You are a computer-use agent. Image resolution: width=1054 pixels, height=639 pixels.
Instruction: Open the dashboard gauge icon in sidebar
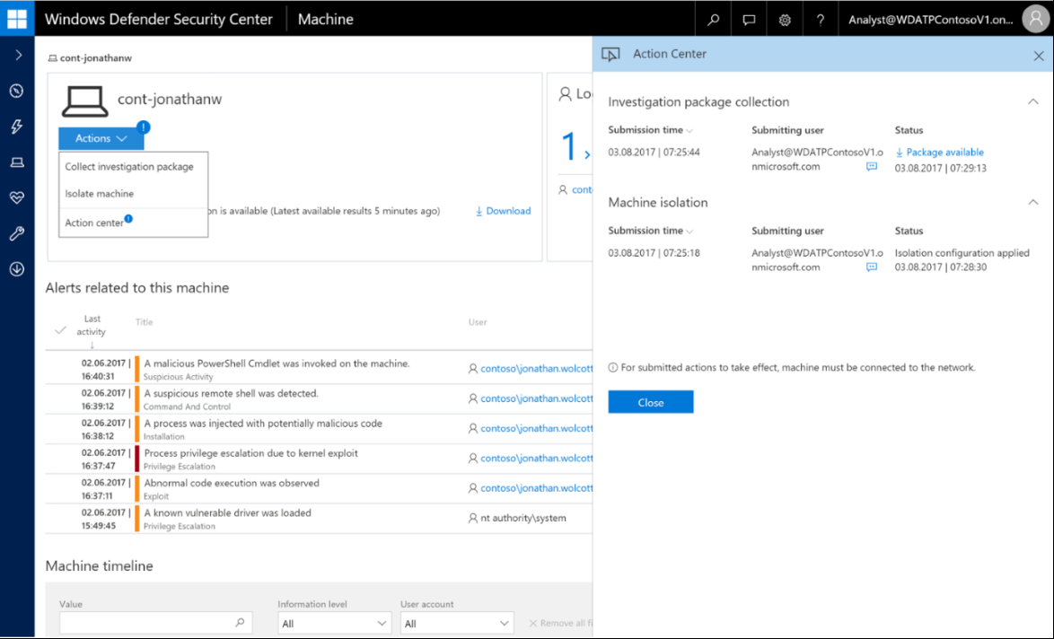coord(17,91)
